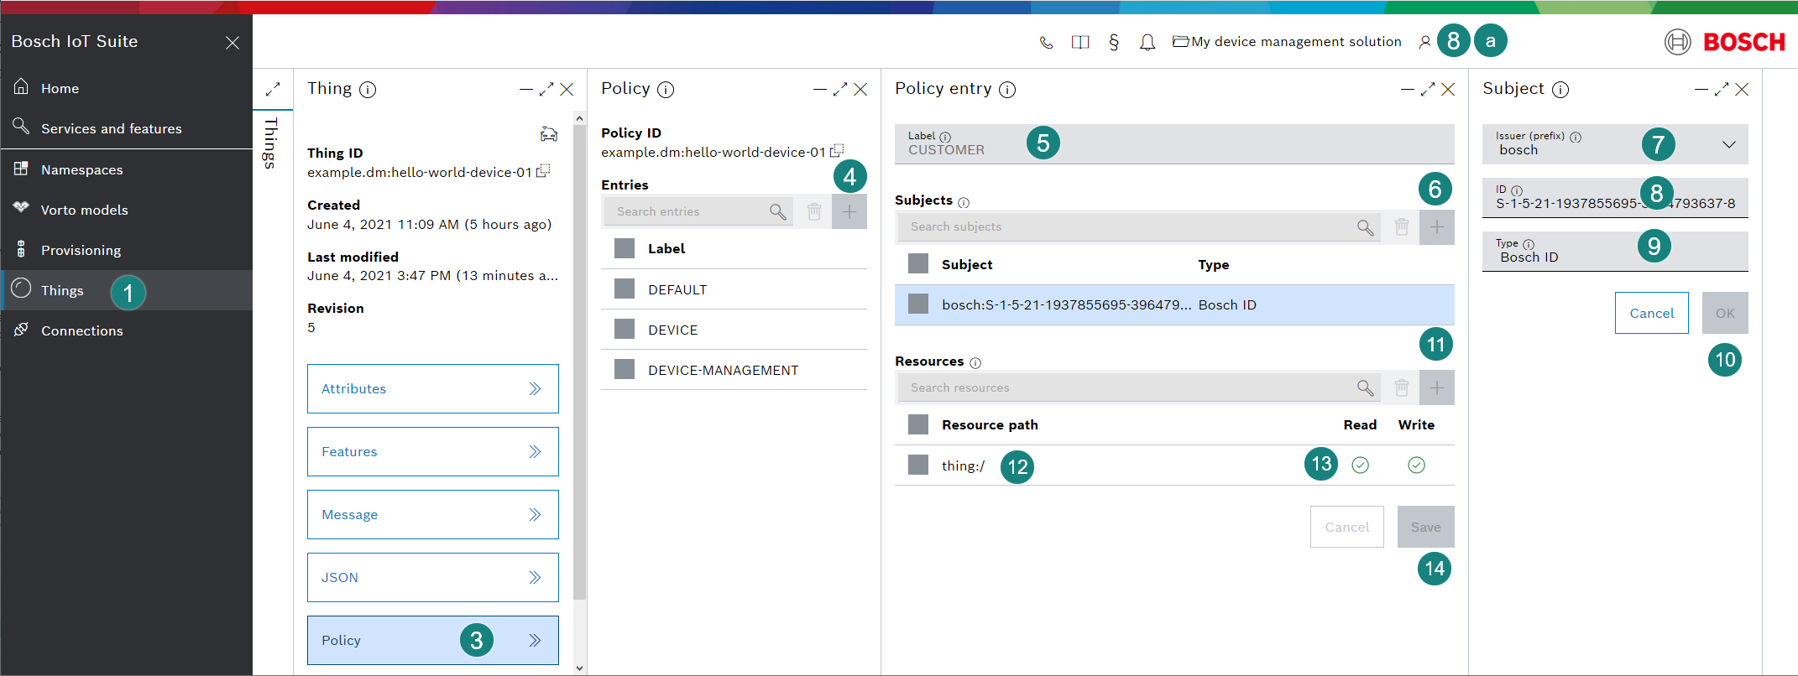Check the DEVICE-MANAGEMENT entry checkbox
This screenshot has height=676, width=1798.
pyautogui.click(x=625, y=370)
